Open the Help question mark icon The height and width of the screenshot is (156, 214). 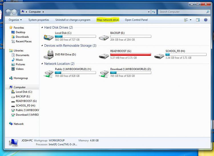point(206,20)
